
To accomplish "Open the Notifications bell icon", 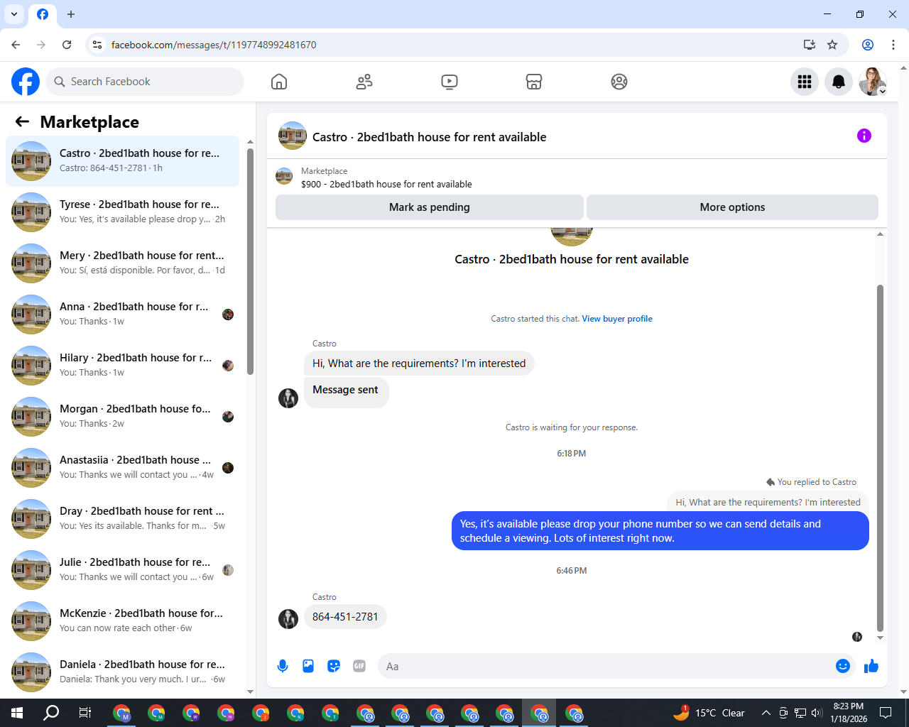I will pyautogui.click(x=839, y=82).
